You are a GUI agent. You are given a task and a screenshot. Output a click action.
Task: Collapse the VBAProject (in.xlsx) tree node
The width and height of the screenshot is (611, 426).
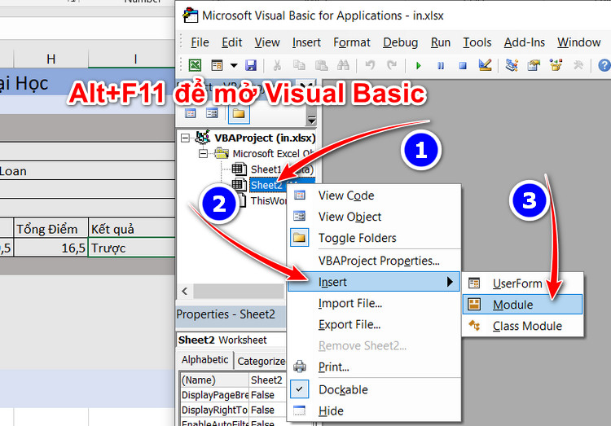coord(186,138)
